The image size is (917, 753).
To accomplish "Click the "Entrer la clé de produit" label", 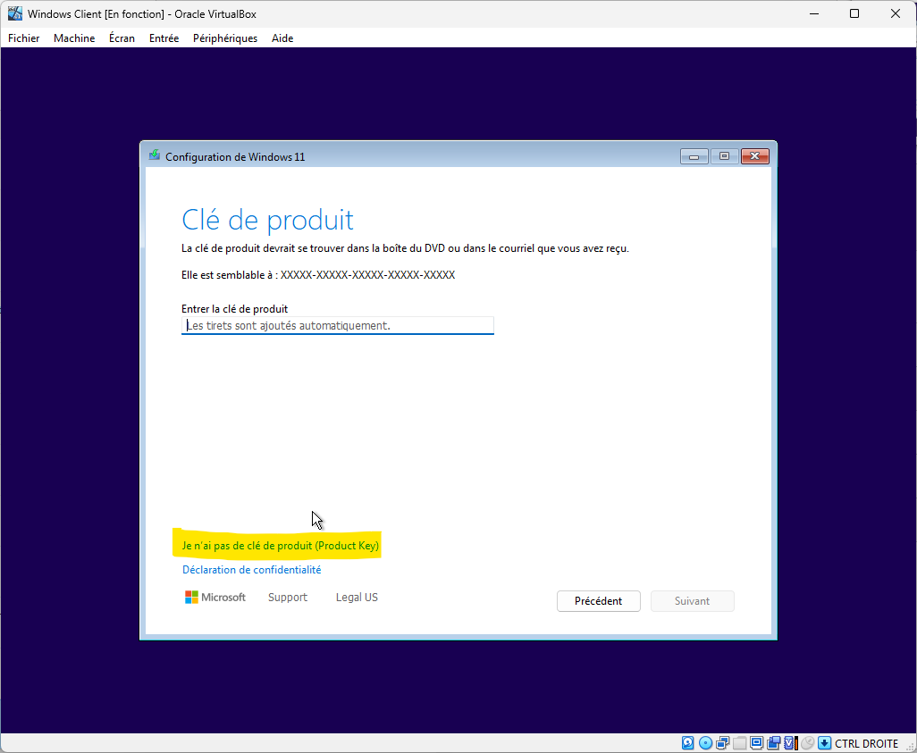I will [234, 309].
